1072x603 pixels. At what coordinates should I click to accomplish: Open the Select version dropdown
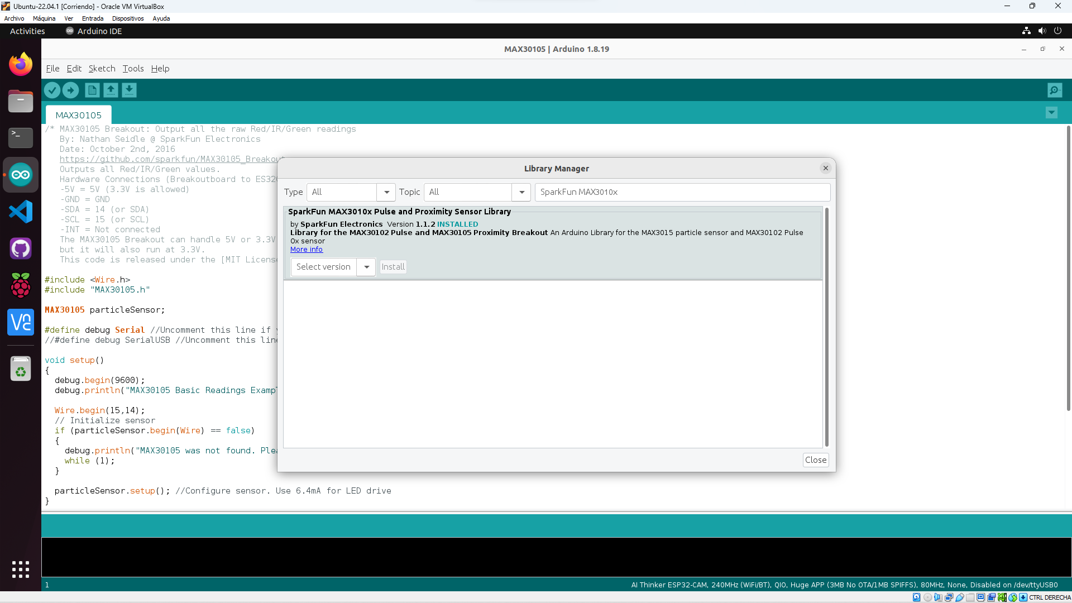[x=333, y=267]
